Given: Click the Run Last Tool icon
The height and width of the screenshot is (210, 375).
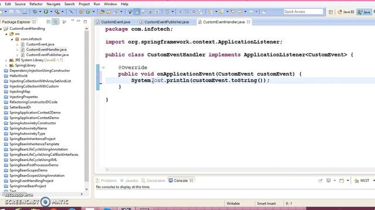Looking at the screenshot, I should tap(57, 12).
